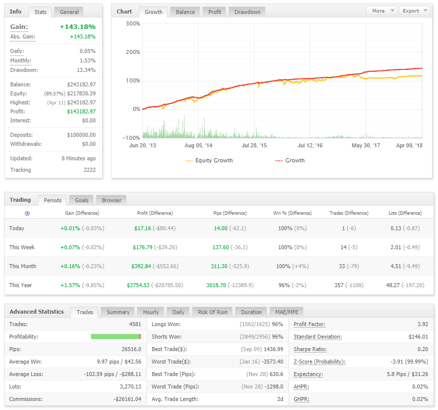Open the Duration statistics tab
Image resolution: width=438 pixels, height=410 pixels.
click(x=251, y=312)
